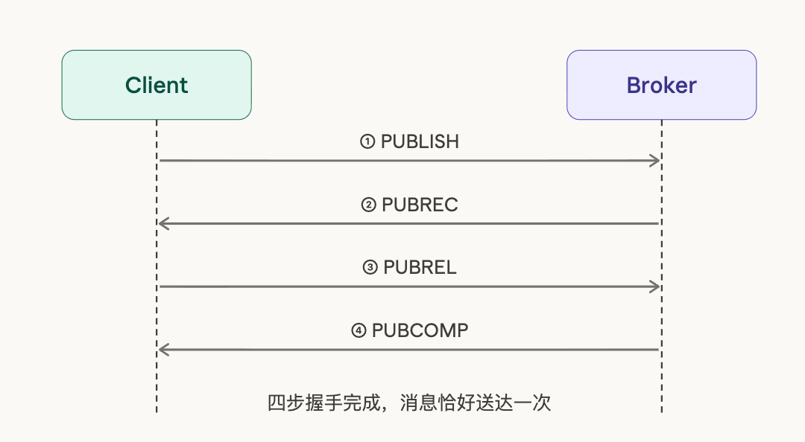
Task: Select the Broker participant box
Action: 661,85
